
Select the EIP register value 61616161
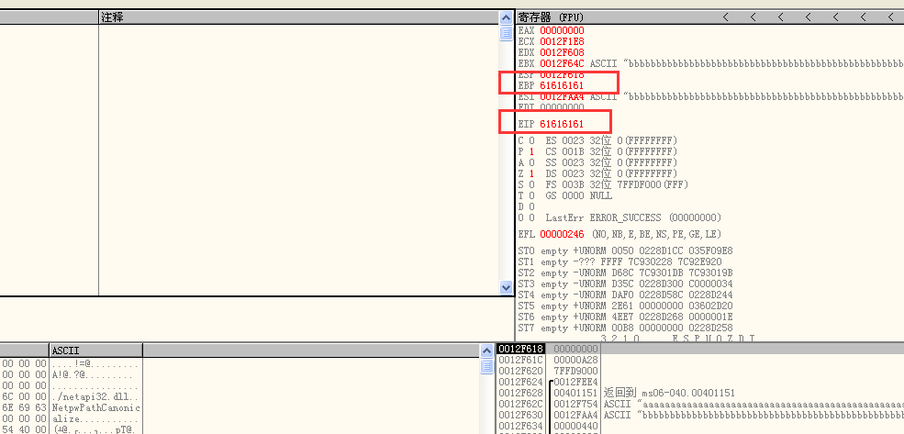click(x=562, y=123)
